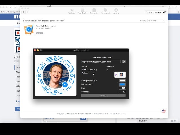Click the facebook.com/zuck URL field

101,62
